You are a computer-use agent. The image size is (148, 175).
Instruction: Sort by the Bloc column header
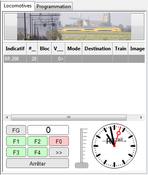coord(45,49)
